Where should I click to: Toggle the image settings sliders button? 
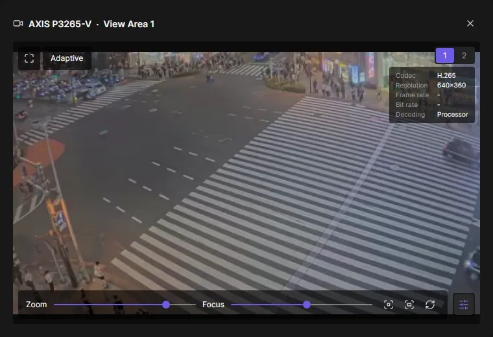click(464, 305)
